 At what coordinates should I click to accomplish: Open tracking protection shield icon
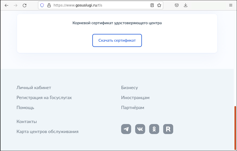(x=42, y=5)
